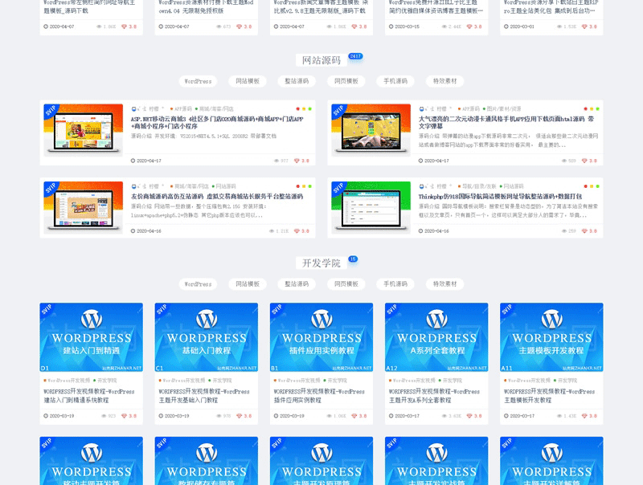Click the eye views icon on the top card dated 2020-03-01
643x485 pixels.
click(x=559, y=26)
